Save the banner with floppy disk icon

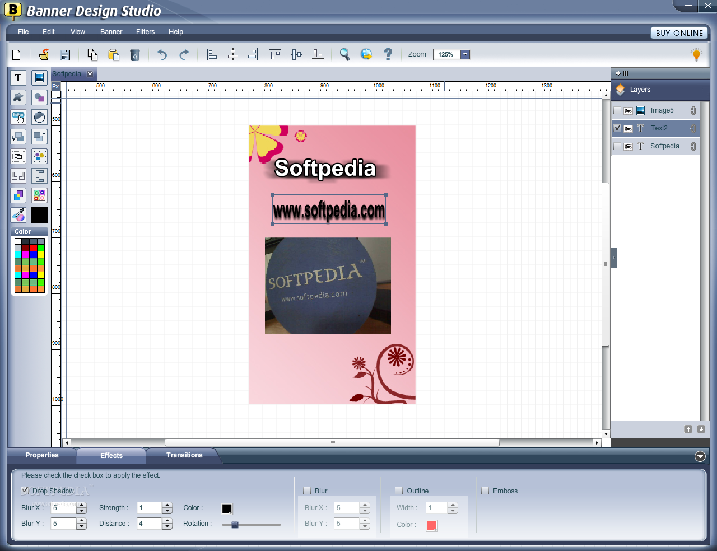(65, 54)
